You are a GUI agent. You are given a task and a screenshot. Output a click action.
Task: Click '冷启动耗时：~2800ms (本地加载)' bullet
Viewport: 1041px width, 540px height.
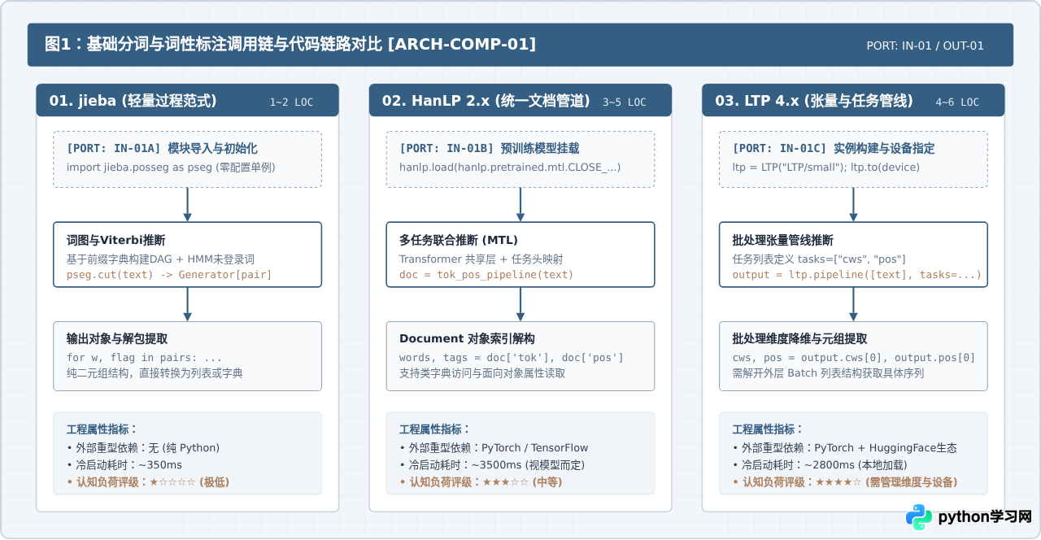[820, 464]
